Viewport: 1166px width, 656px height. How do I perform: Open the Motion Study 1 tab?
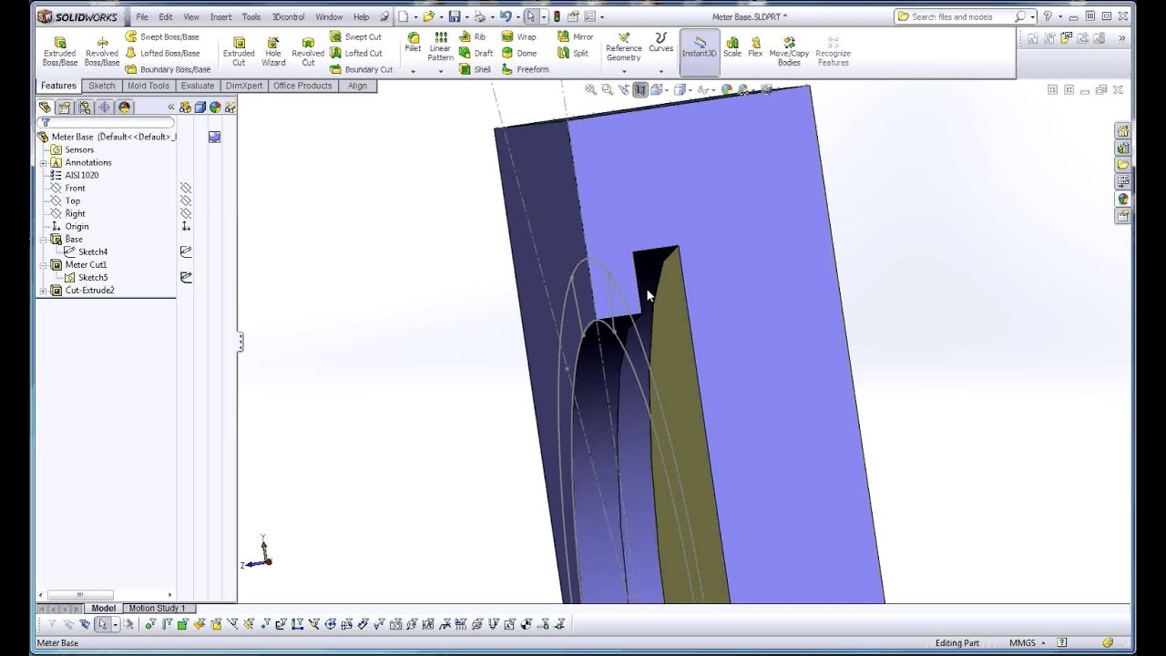(x=157, y=608)
